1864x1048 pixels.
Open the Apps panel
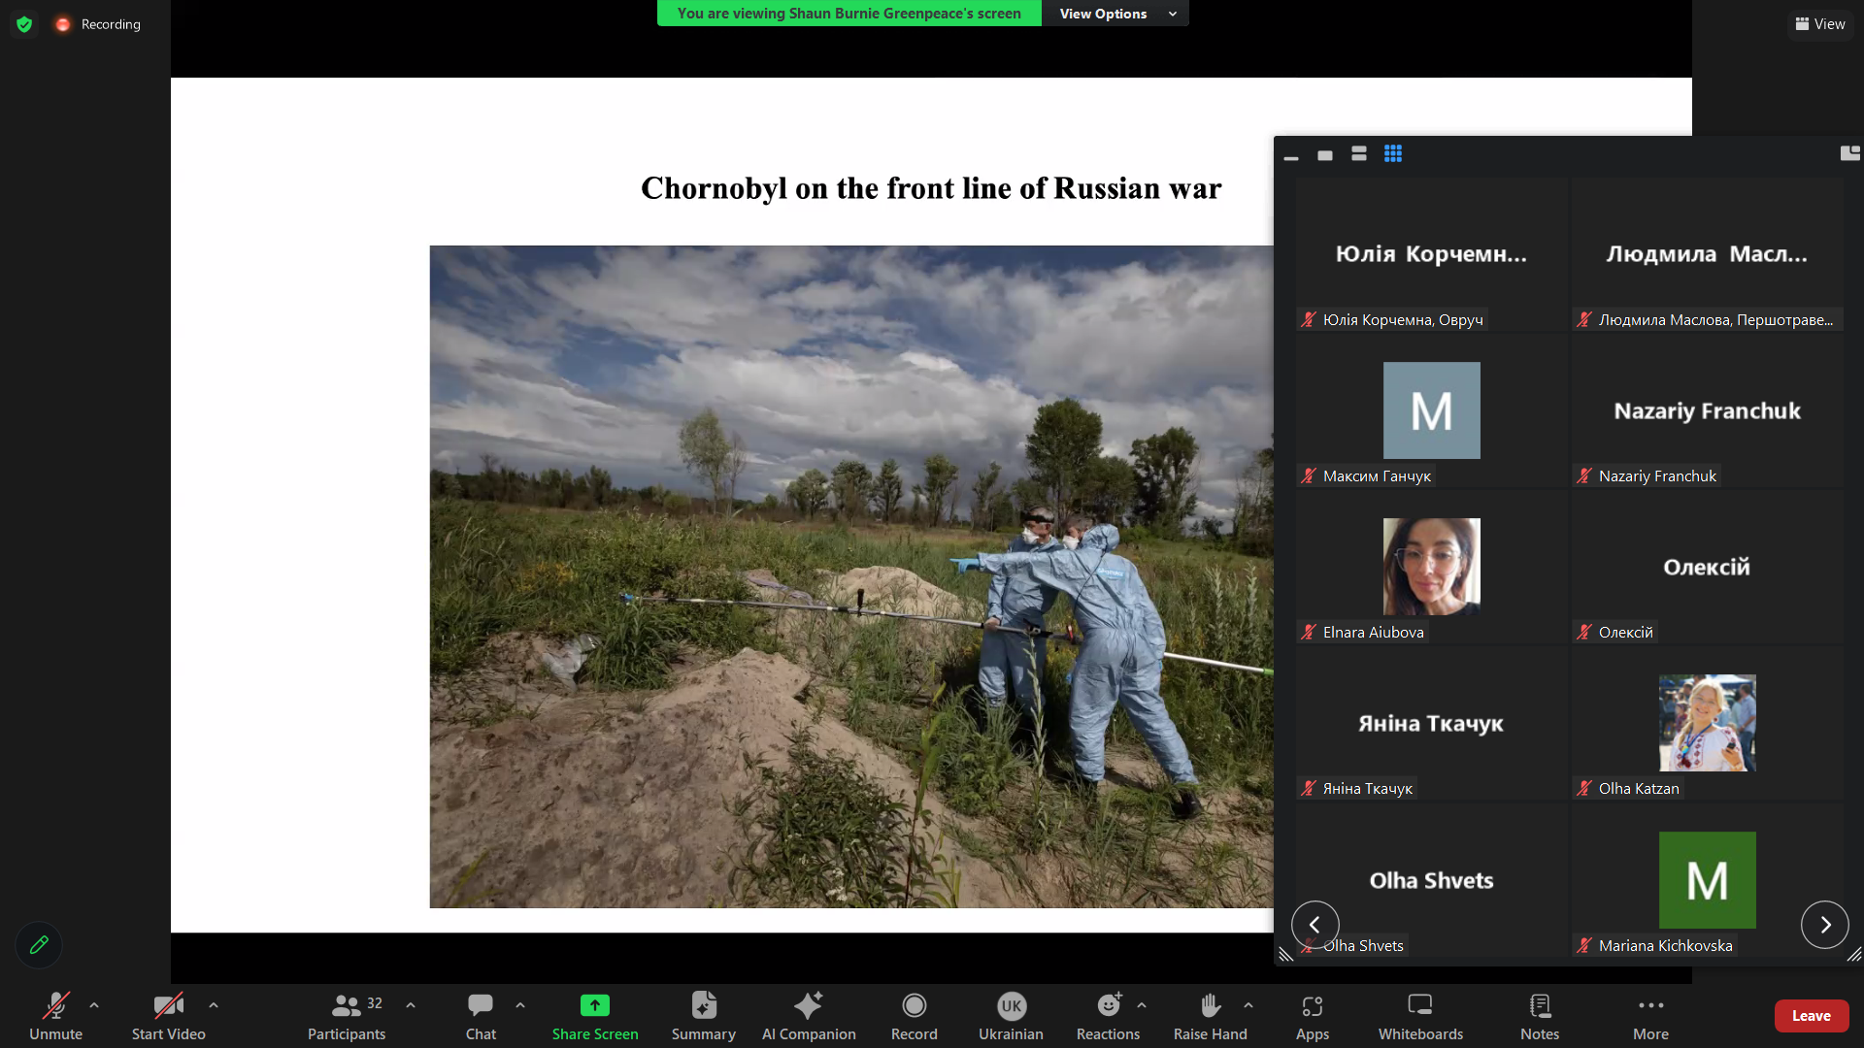pos(1313,1015)
